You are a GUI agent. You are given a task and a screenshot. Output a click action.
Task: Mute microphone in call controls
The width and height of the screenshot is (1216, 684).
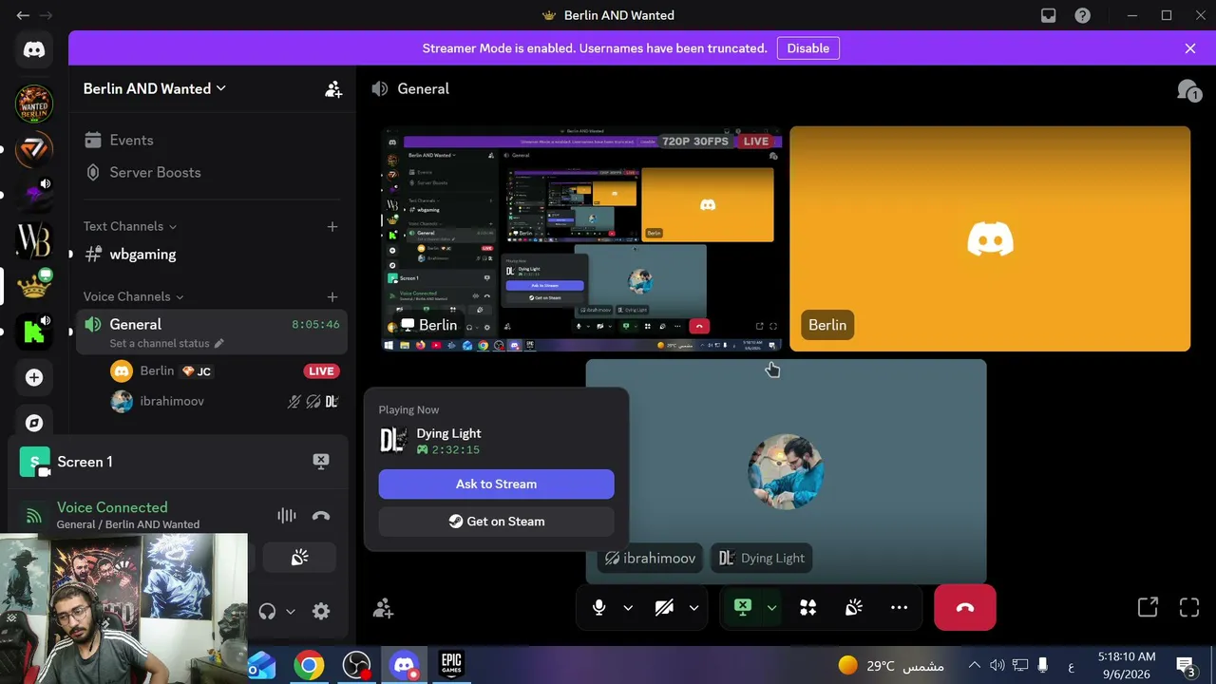pyautogui.click(x=598, y=608)
